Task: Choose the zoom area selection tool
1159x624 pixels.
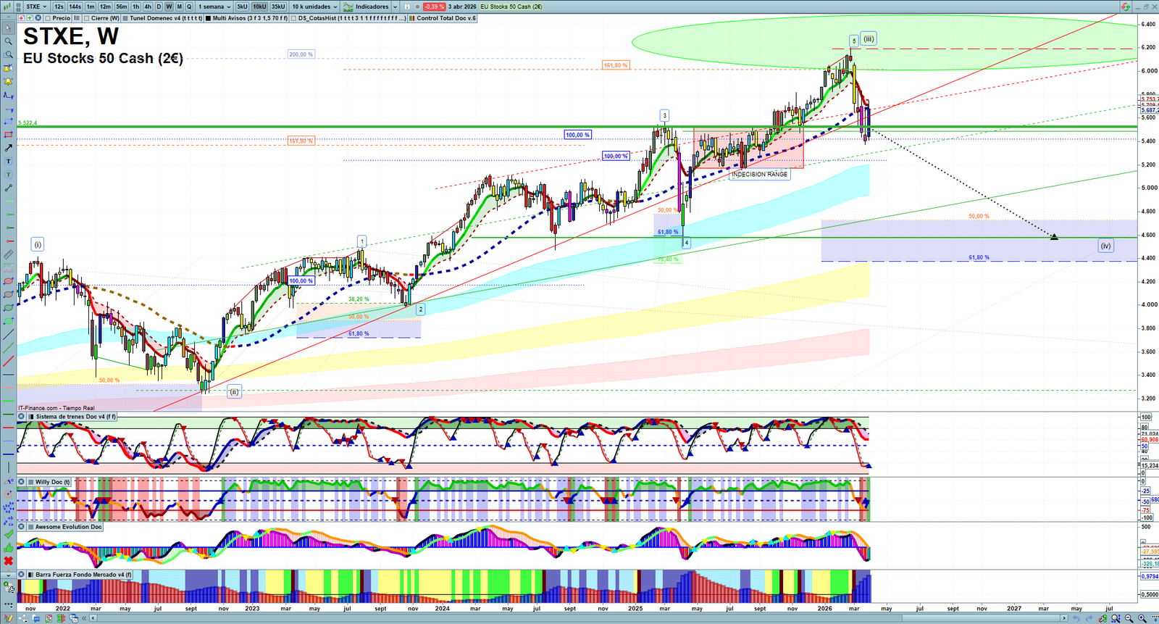Action: 8,55
